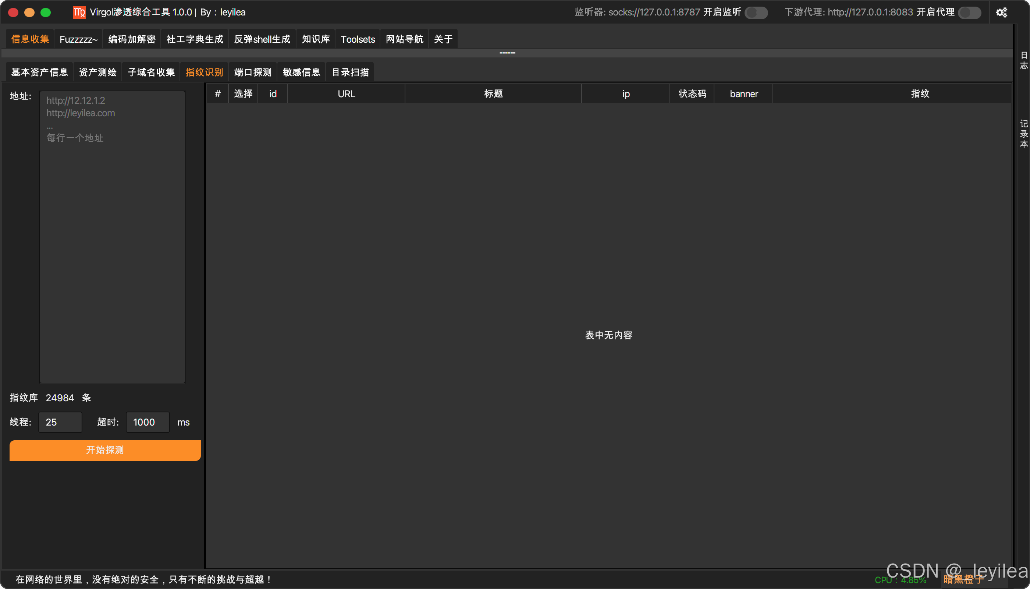
Task: Go to the 目录扫描 sub-tab
Action: (x=350, y=73)
